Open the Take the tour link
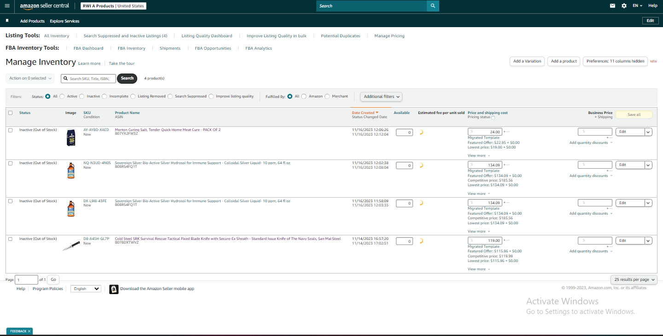 [x=122, y=63]
